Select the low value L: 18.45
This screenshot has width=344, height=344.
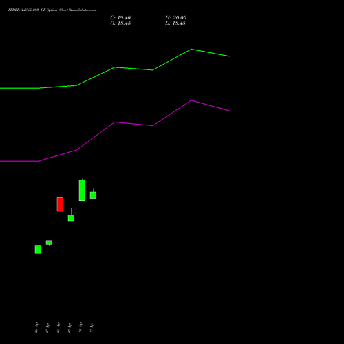tap(175, 23)
